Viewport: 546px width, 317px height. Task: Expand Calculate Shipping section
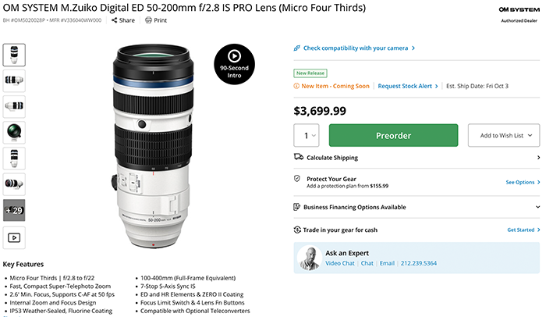pyautogui.click(x=537, y=157)
